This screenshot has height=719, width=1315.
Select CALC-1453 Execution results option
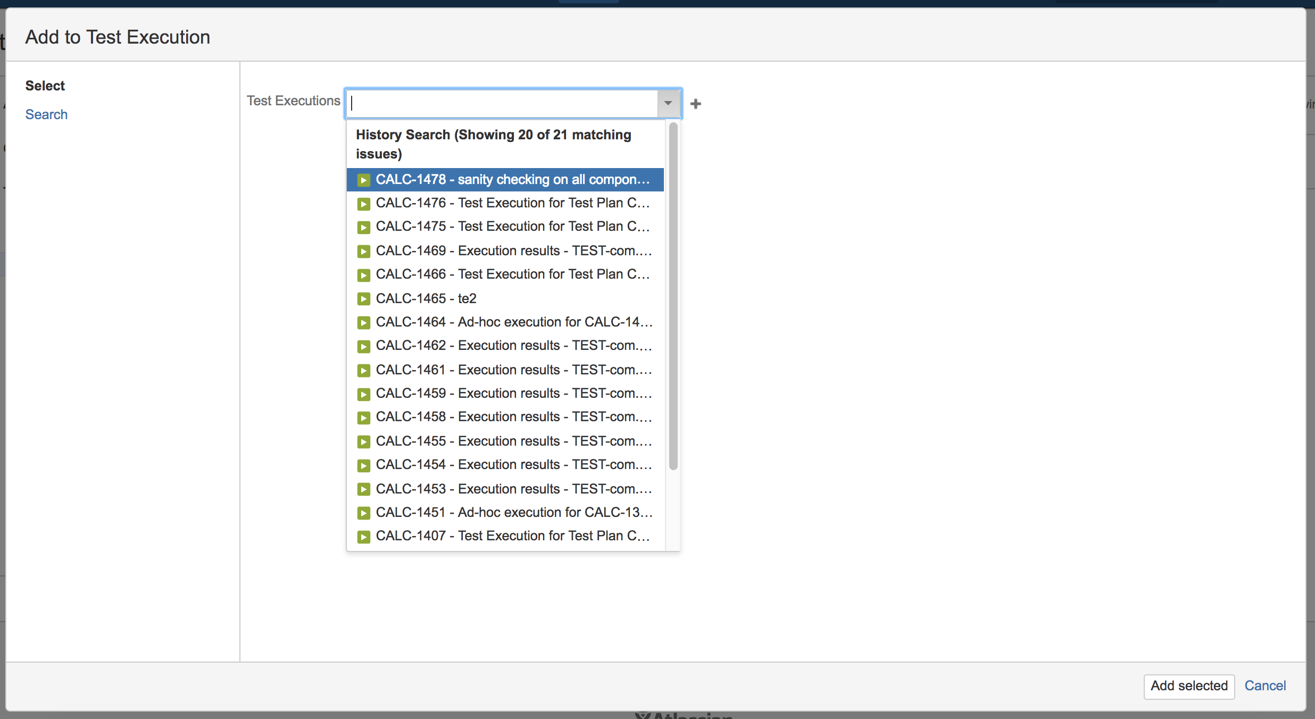(x=505, y=489)
